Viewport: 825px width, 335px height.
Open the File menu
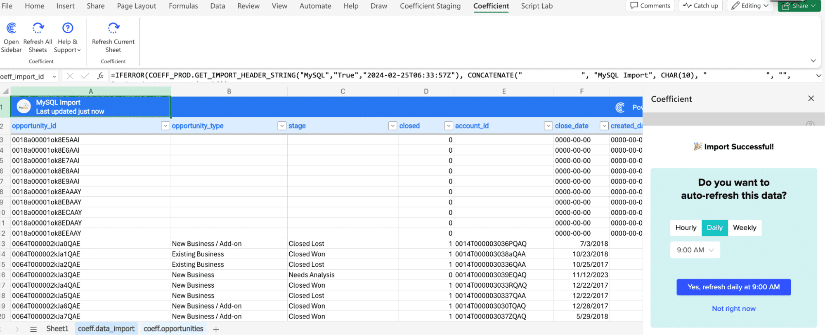[7, 6]
